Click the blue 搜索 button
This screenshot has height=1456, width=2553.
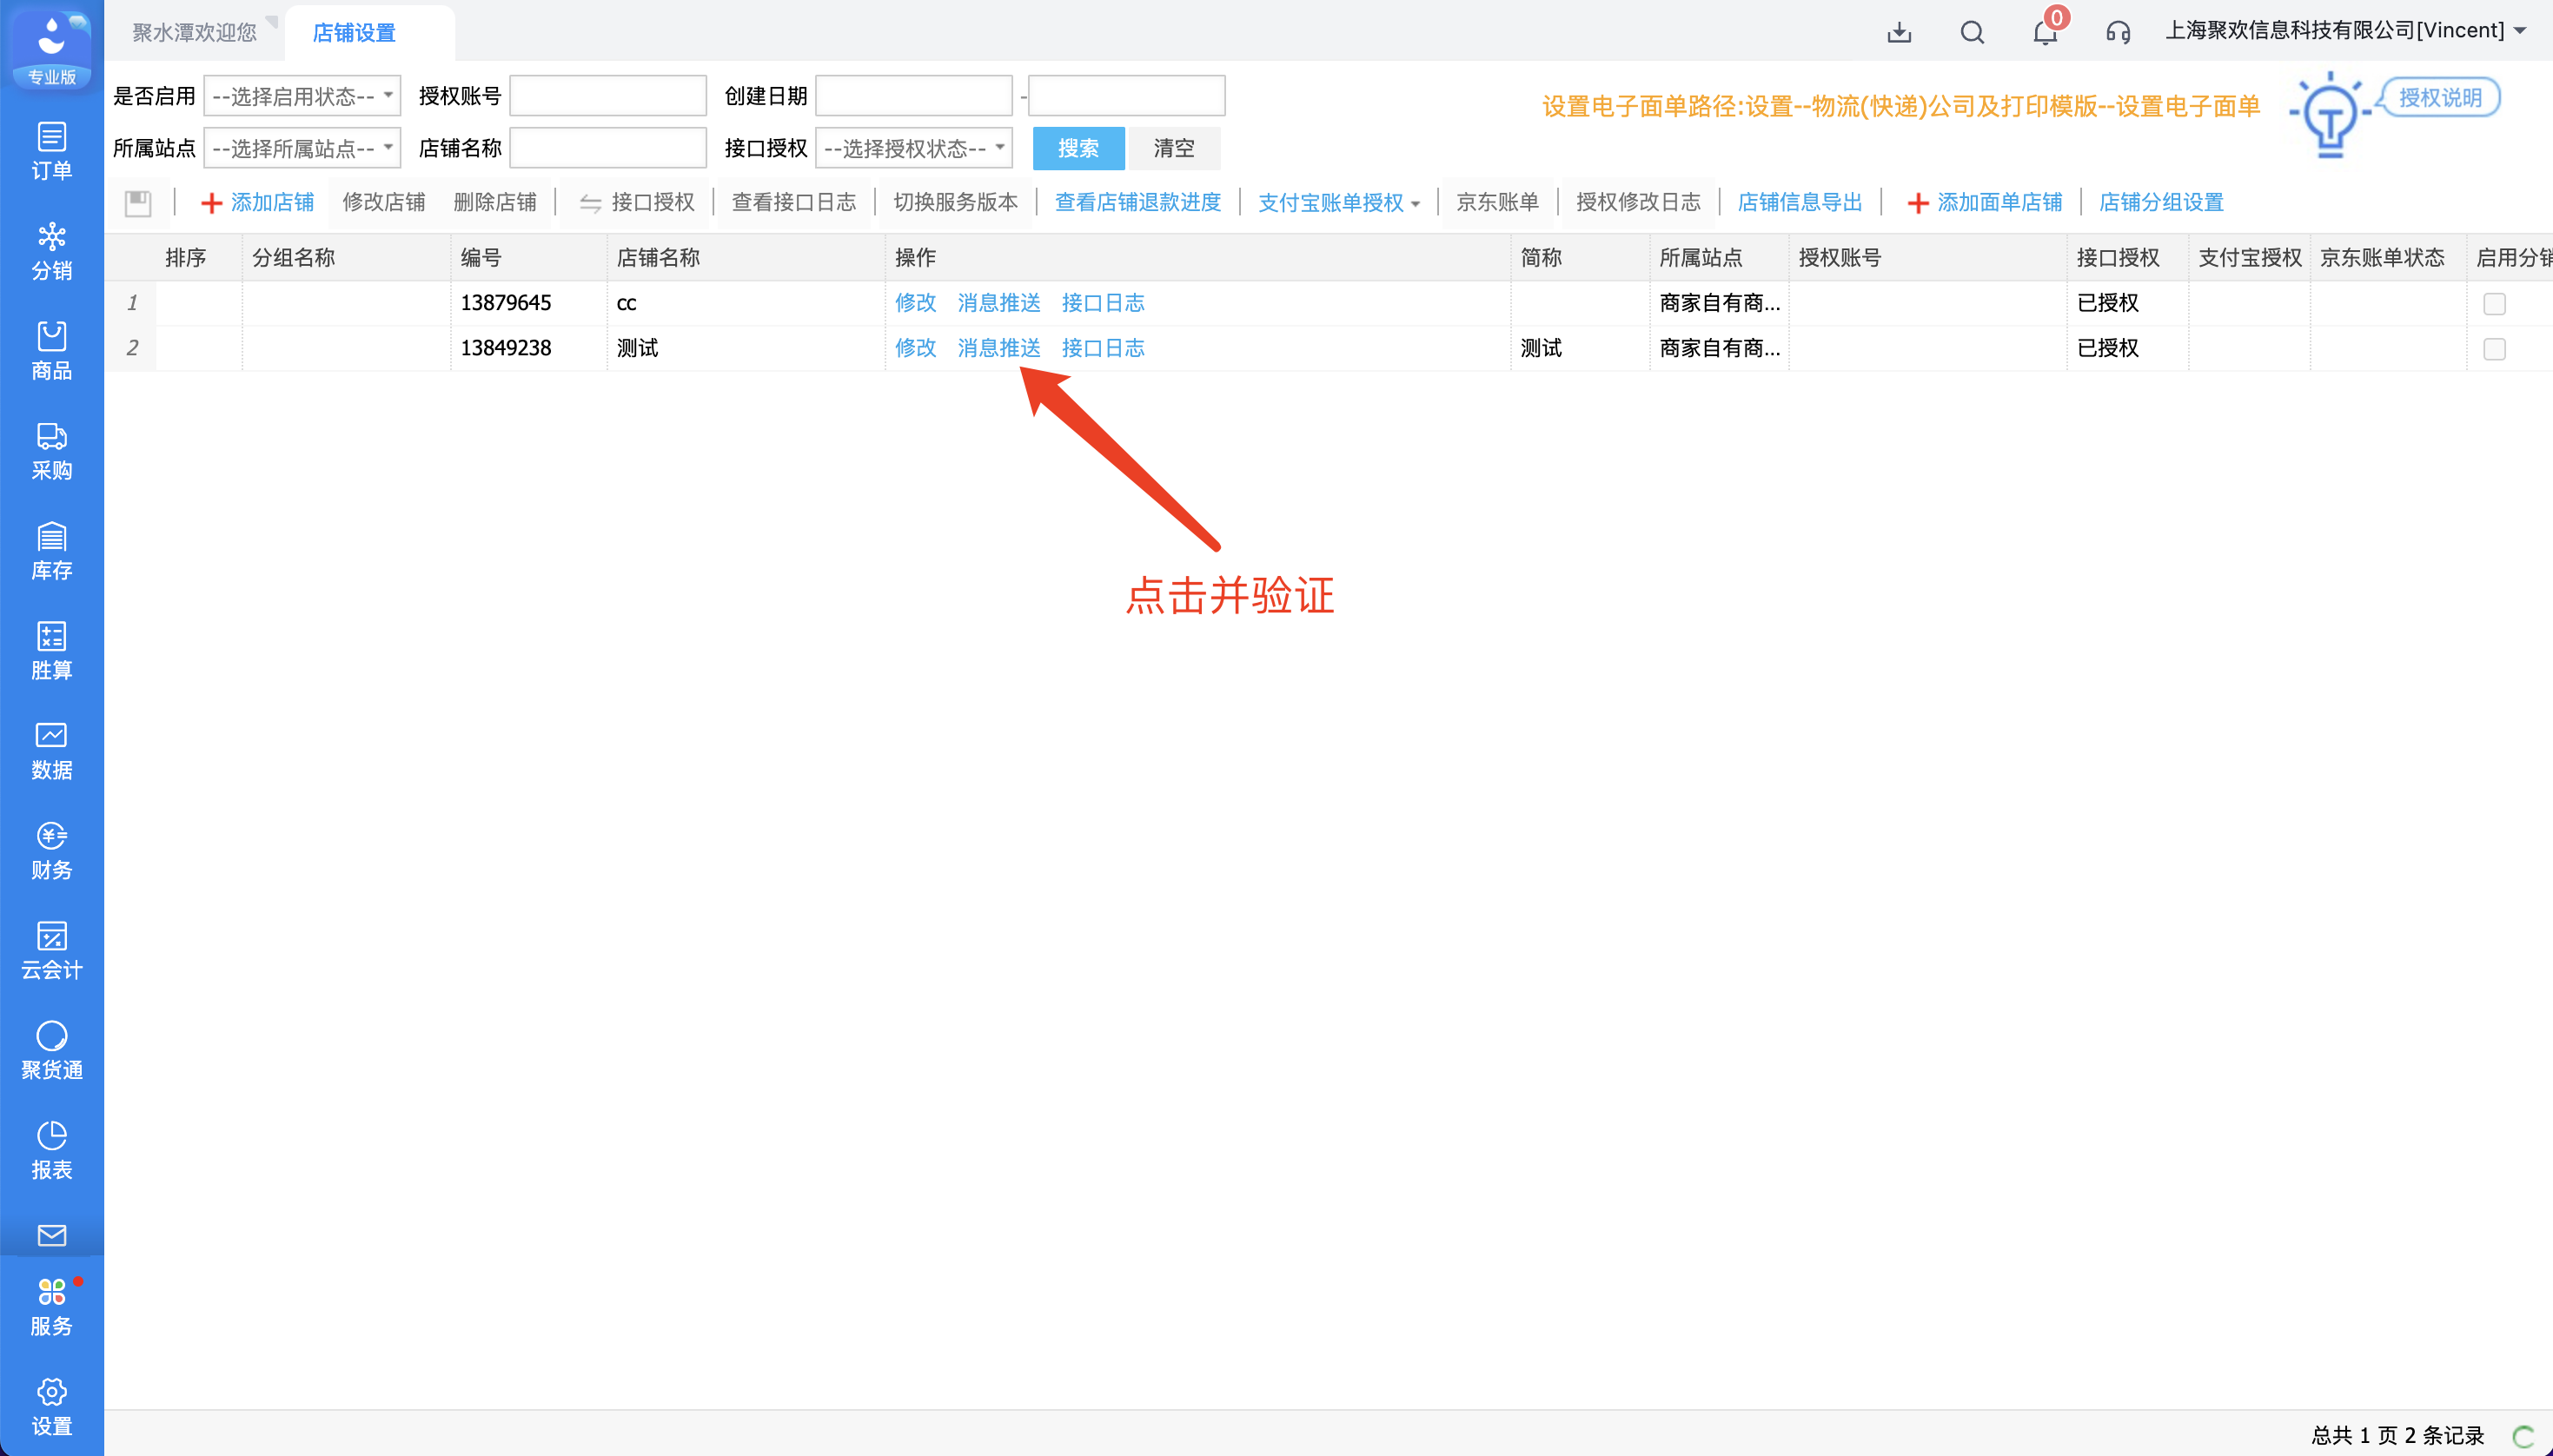[1078, 148]
